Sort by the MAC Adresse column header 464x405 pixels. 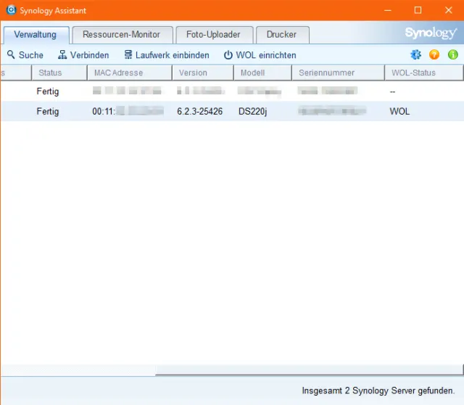(130, 73)
